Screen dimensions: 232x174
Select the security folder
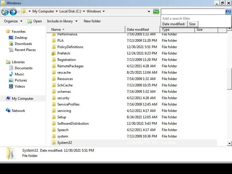pyautogui.click(x=134, y=98)
